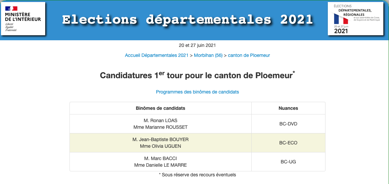Screen dimensions: 389x184
Task: Open Programmes des binômes de candidats
Action: coord(197,92)
